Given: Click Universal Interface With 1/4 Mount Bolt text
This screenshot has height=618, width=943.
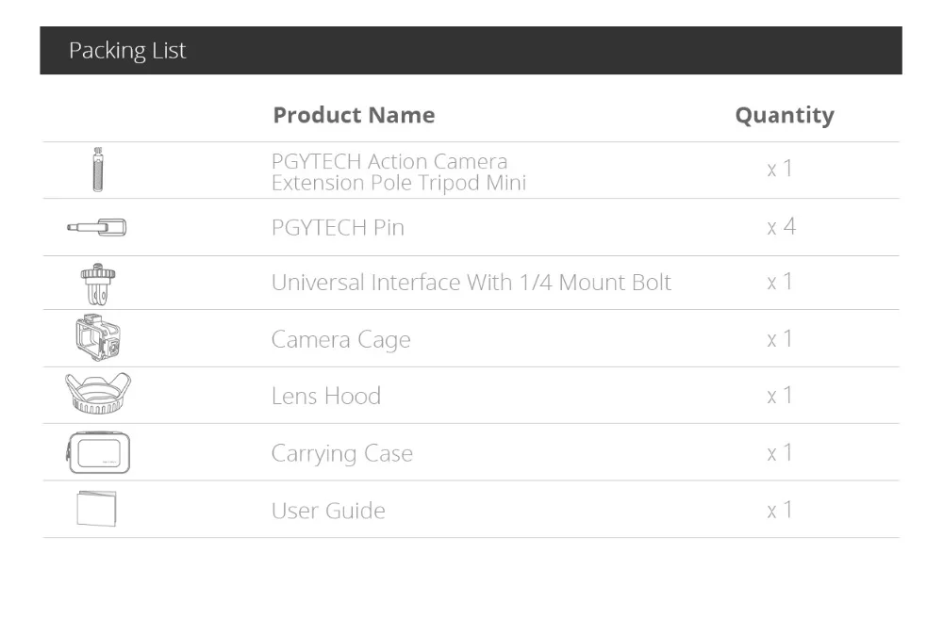Looking at the screenshot, I should click(471, 283).
